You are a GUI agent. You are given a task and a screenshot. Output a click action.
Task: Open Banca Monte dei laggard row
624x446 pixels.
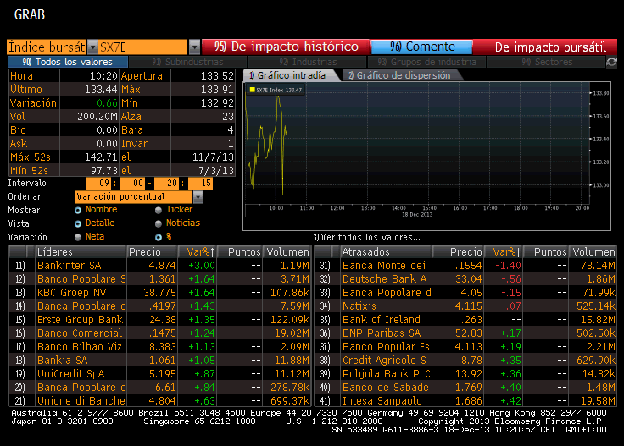tap(465, 265)
